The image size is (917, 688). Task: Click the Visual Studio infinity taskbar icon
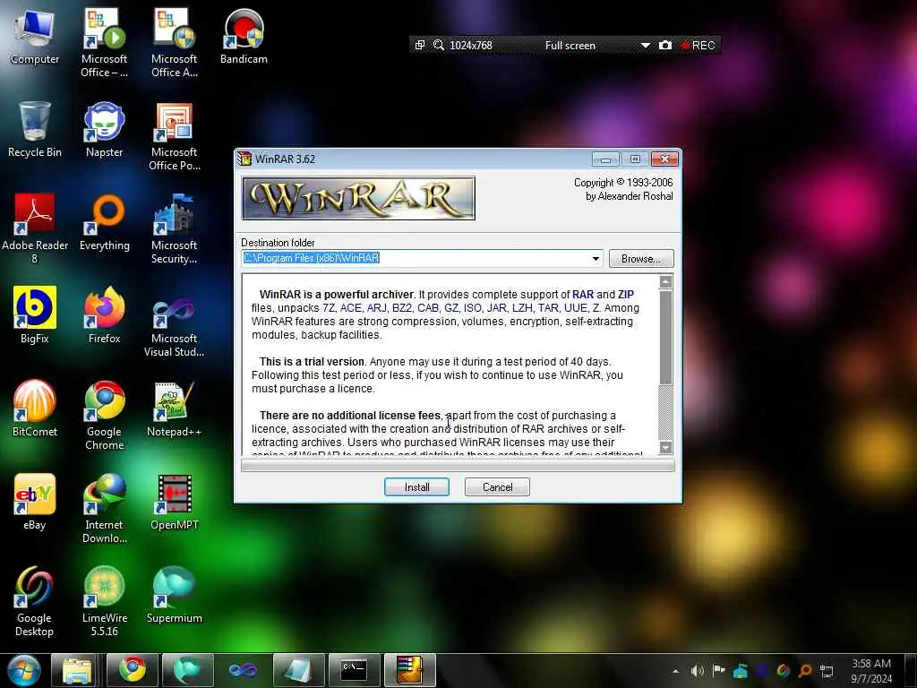click(x=243, y=670)
